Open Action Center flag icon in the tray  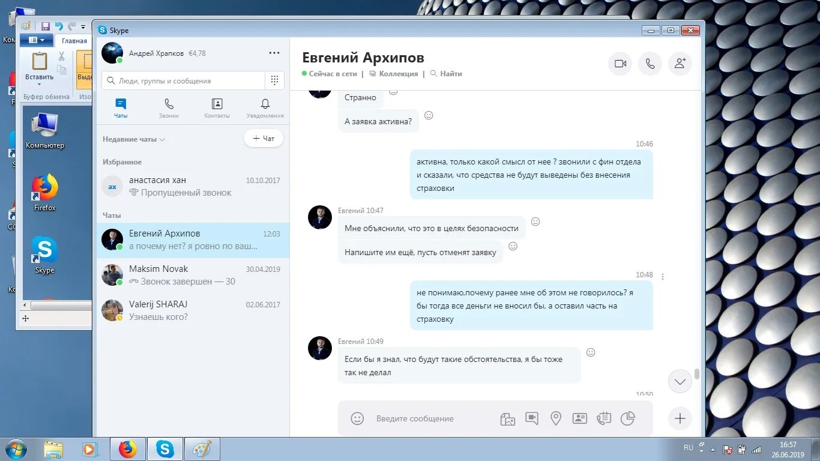pos(728,449)
